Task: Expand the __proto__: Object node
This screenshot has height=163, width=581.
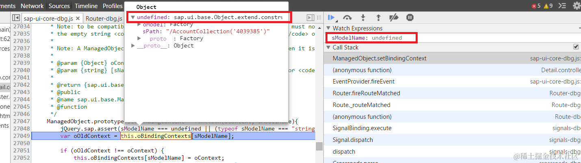Action: click(x=133, y=45)
